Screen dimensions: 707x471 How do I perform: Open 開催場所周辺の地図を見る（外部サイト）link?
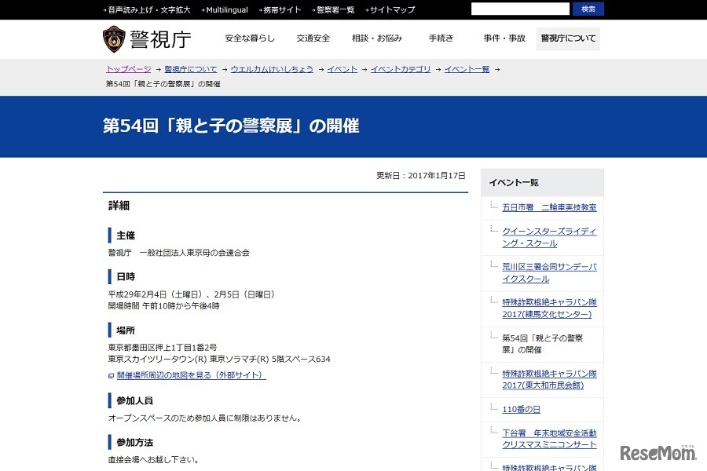[190, 375]
